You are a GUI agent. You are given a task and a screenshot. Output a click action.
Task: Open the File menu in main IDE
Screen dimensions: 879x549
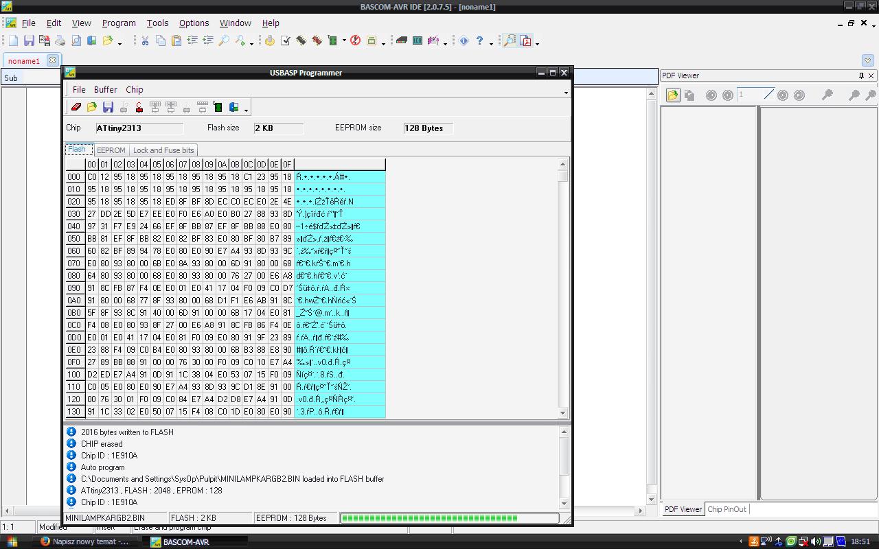pyautogui.click(x=28, y=23)
